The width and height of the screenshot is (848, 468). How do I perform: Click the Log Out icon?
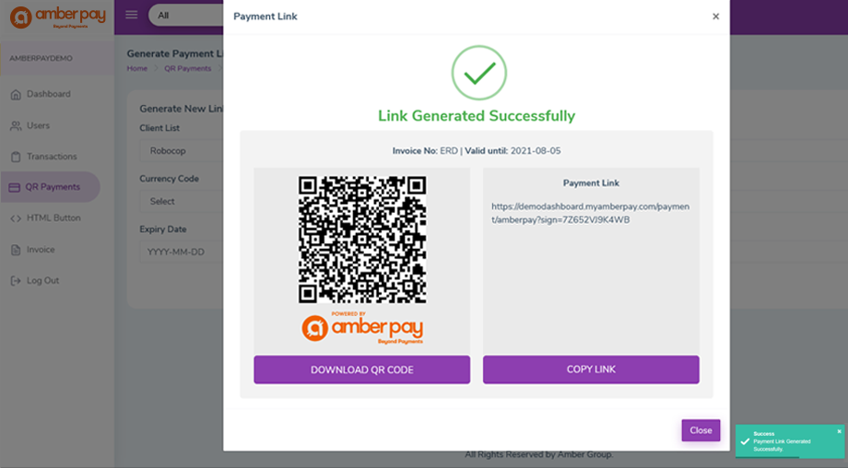point(16,281)
